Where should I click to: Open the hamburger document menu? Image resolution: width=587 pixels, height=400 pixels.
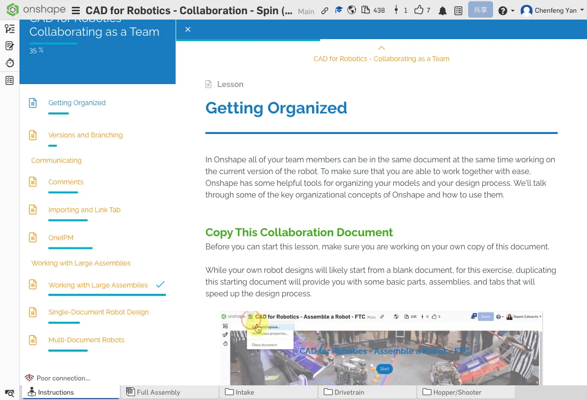[x=76, y=11]
